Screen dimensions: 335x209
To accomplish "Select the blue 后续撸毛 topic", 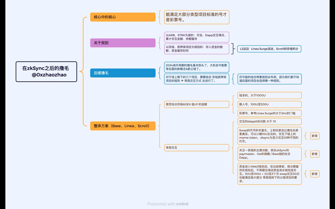I will click(x=123, y=73).
